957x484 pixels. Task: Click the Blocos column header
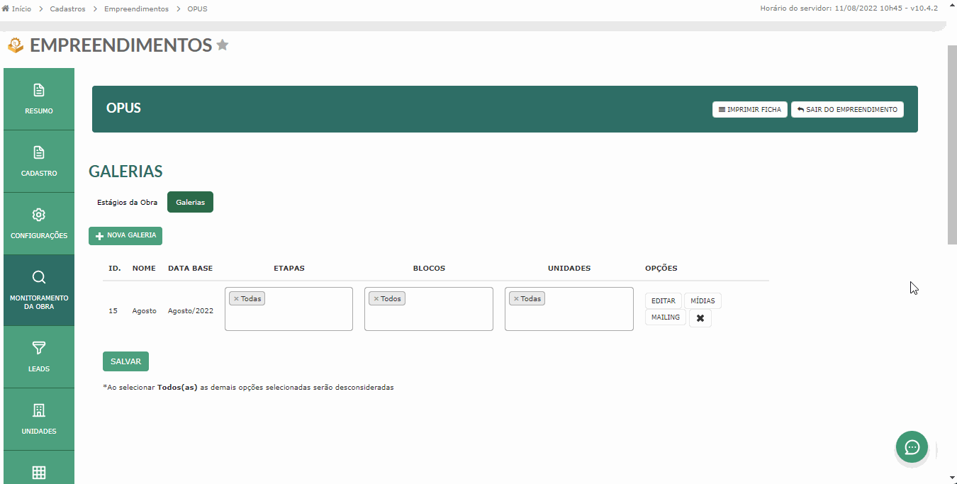tap(429, 269)
